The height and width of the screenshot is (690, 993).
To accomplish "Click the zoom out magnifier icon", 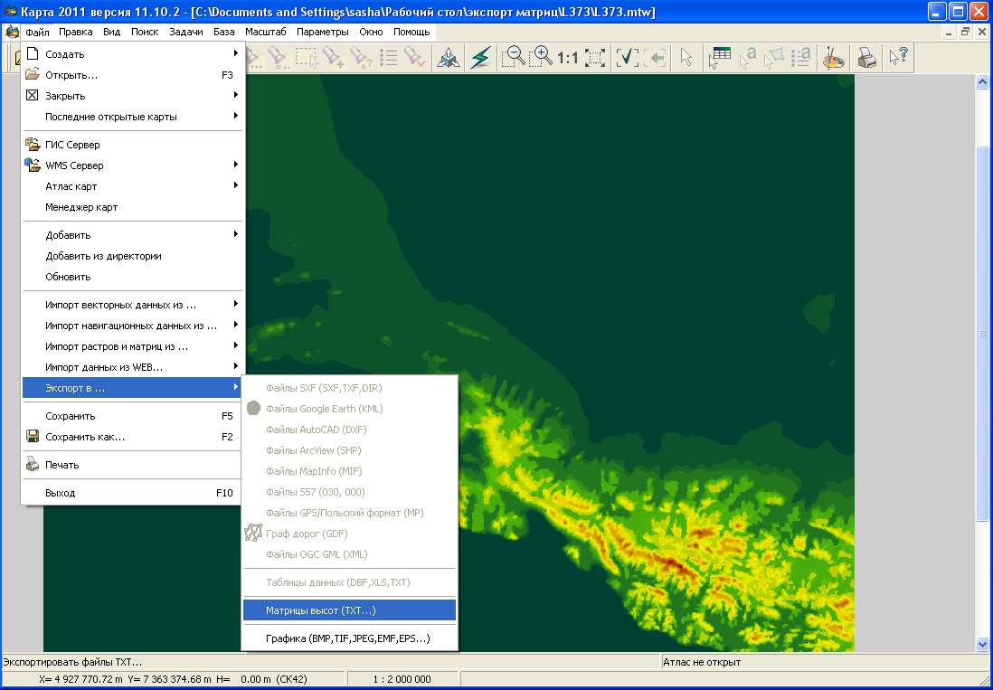I will tap(514, 57).
